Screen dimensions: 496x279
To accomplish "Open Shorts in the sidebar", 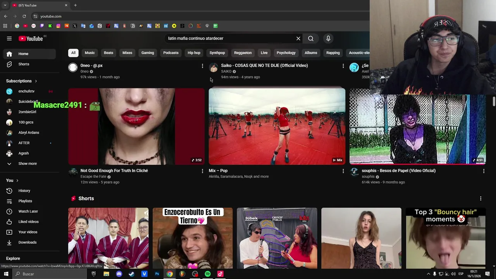I will pyautogui.click(x=29, y=64).
